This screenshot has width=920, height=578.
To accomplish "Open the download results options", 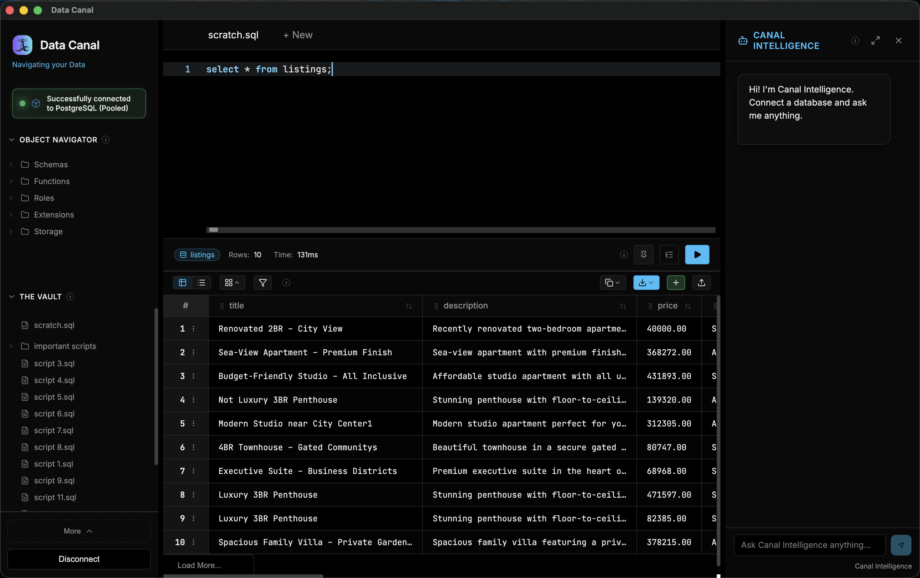I will click(x=646, y=283).
